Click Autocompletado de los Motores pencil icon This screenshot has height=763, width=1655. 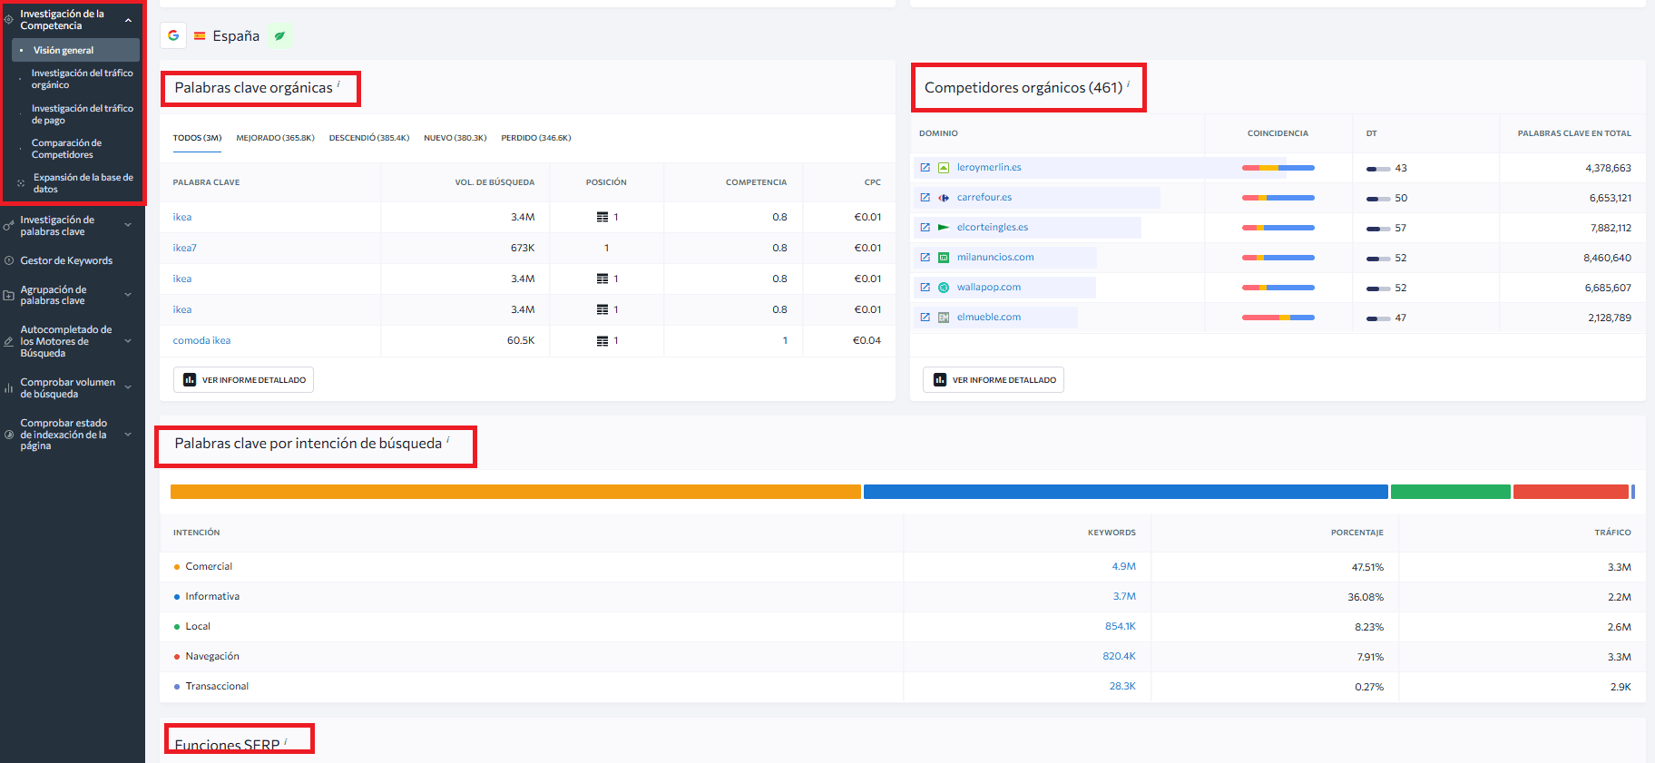9,342
